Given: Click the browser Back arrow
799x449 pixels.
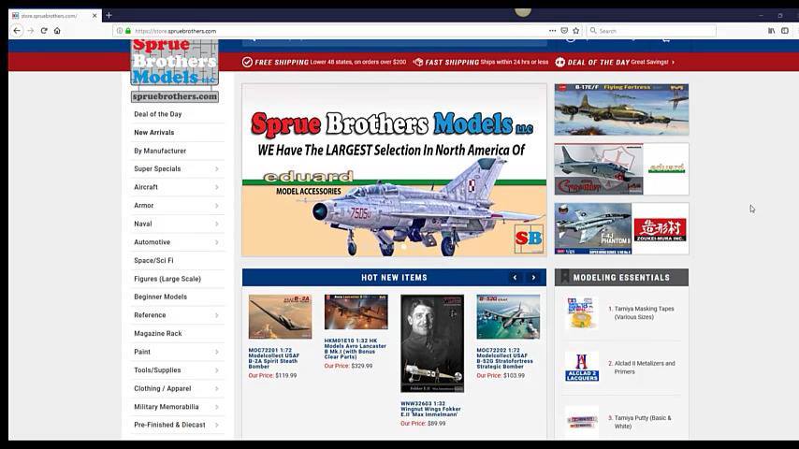Looking at the screenshot, I should click(x=17, y=31).
